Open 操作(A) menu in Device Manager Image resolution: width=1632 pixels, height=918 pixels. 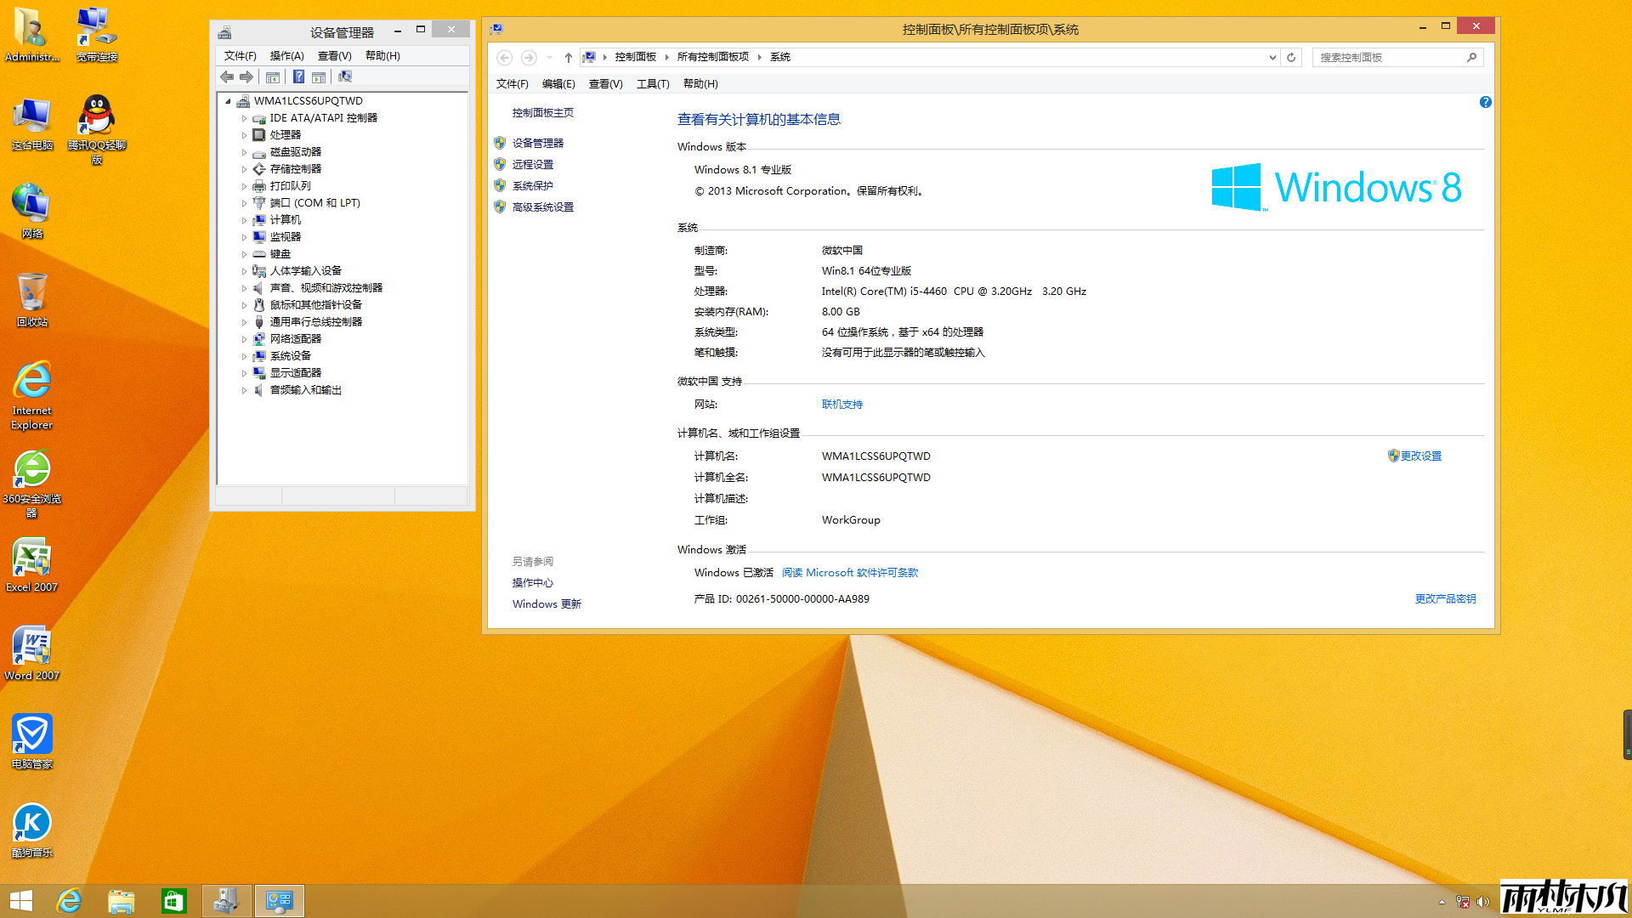point(286,55)
